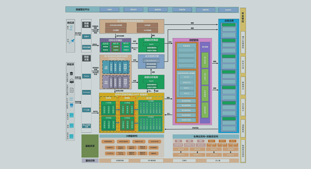Click the cube icon below the database icon

(72, 81)
